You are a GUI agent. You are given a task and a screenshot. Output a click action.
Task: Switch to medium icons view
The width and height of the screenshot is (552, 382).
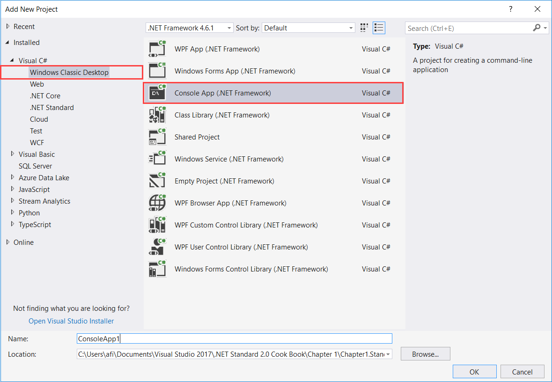(x=364, y=28)
